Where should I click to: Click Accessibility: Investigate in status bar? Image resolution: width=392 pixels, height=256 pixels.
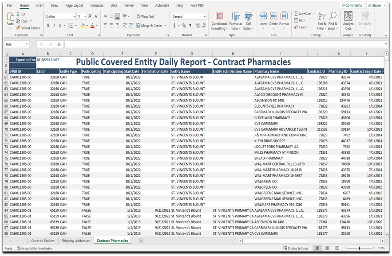[x=34, y=248]
